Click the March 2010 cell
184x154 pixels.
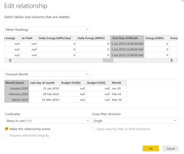coord(17,100)
